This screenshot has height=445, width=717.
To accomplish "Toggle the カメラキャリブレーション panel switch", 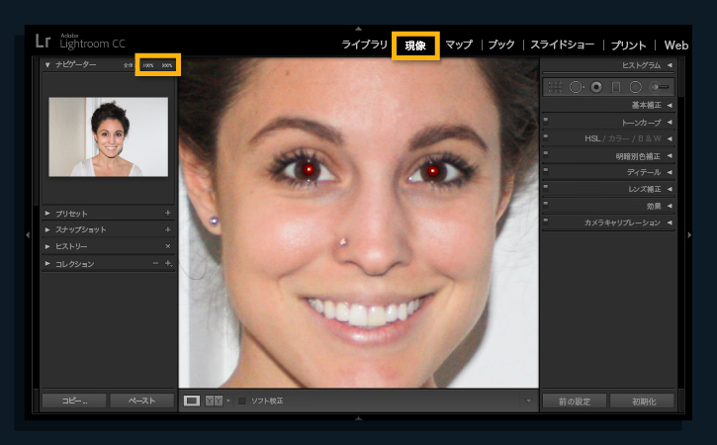I will (546, 221).
